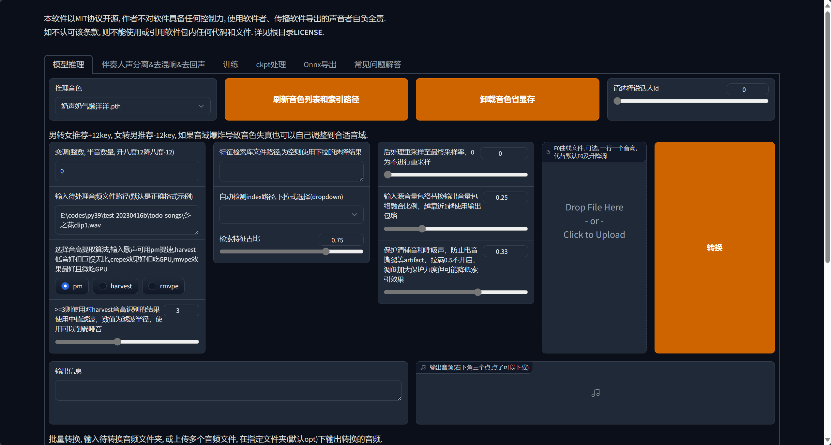Click the audio file path text box
Image resolution: width=831 pixels, height=445 pixels.
click(x=127, y=220)
